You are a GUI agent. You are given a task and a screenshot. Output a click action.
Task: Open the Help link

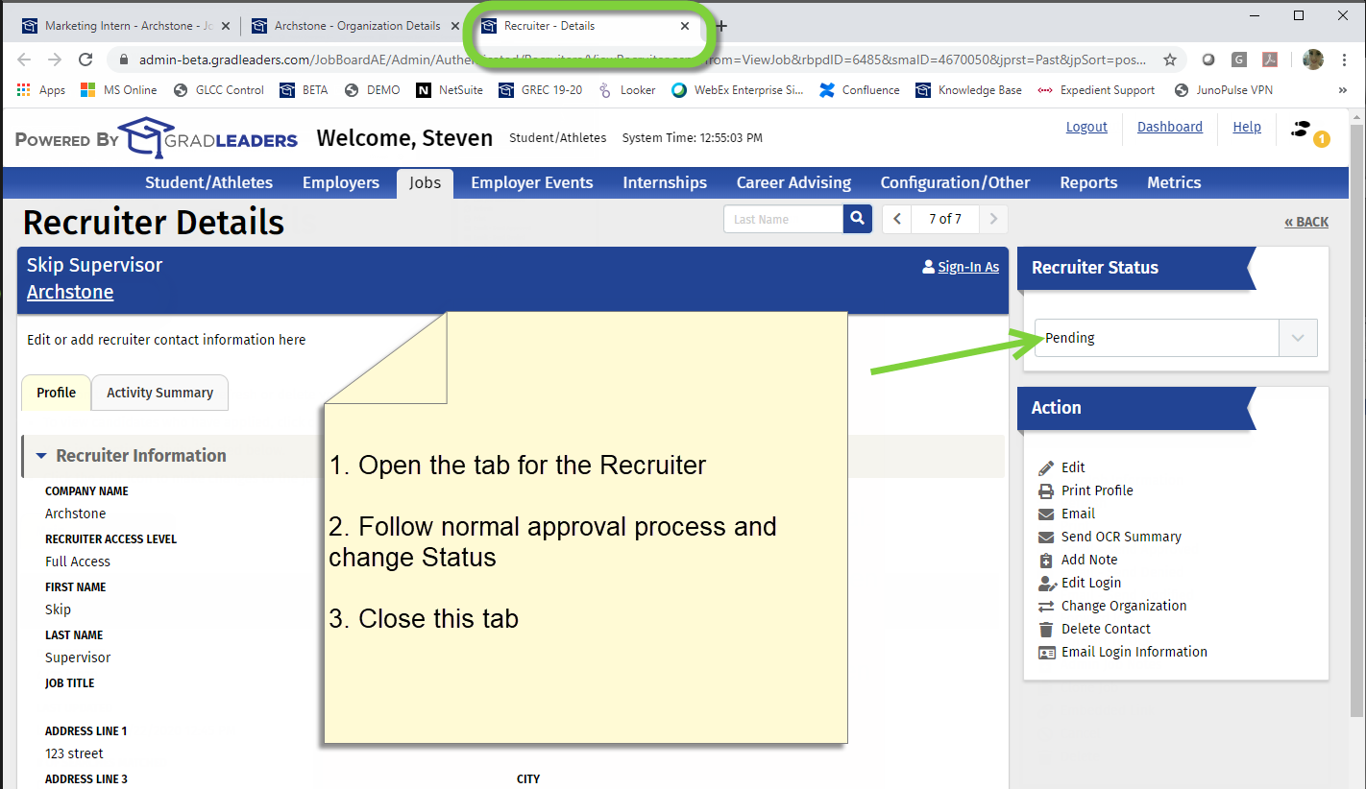1247,127
